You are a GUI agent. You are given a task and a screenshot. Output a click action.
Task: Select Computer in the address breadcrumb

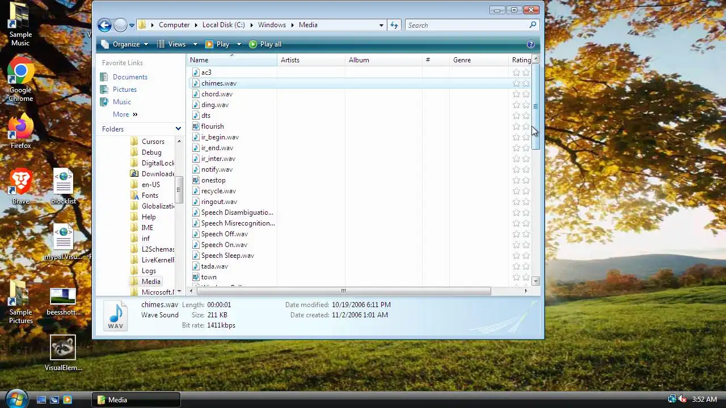pos(174,25)
